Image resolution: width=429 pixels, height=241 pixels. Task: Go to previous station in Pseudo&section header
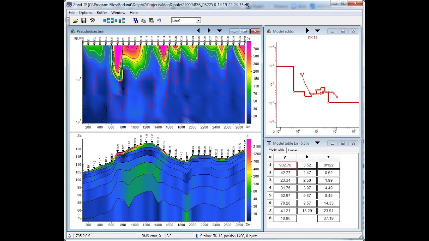198,31
